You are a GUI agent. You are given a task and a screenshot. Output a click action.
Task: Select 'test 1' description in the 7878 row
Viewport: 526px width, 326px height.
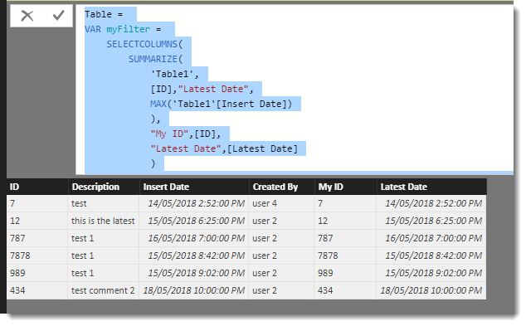[x=104, y=255]
